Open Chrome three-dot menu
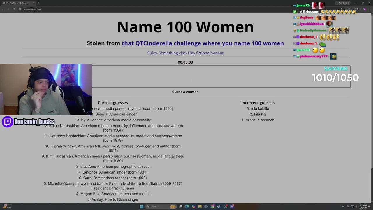 coord(370,9)
